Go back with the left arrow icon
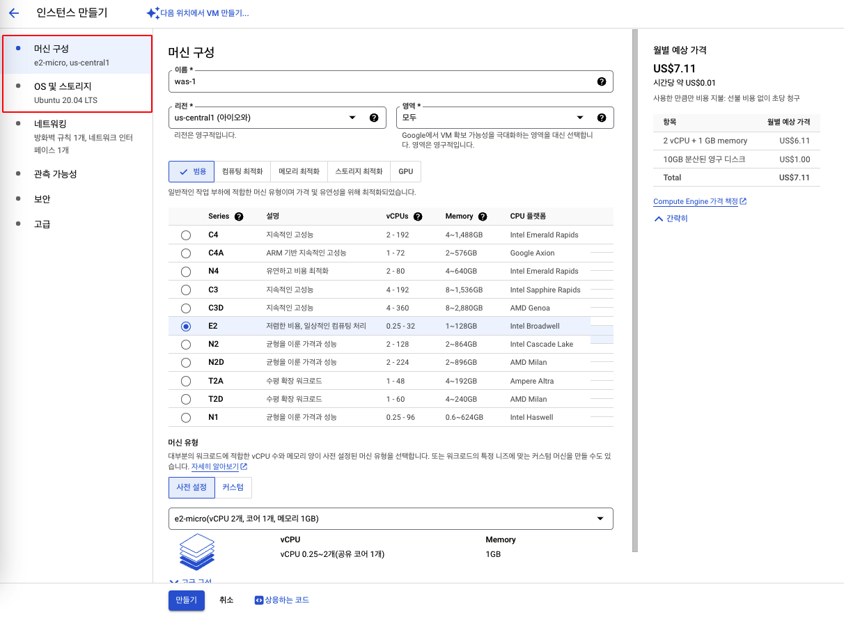The height and width of the screenshot is (628, 844). [x=14, y=13]
